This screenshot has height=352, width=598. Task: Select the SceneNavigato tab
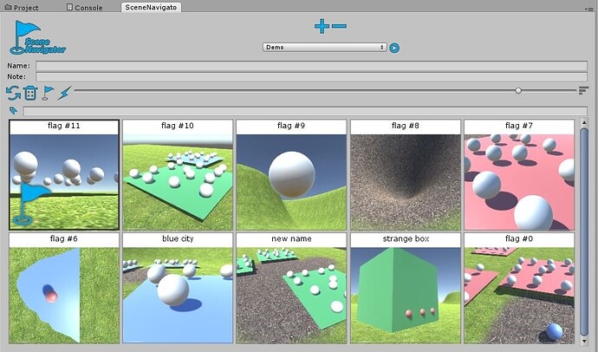(x=151, y=7)
